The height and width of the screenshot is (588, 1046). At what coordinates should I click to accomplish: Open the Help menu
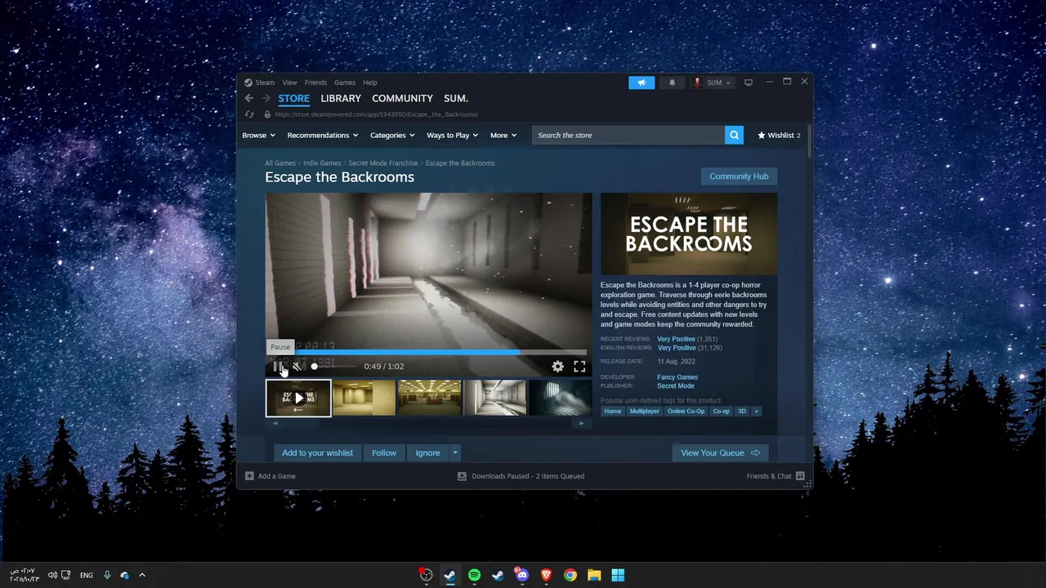pyautogui.click(x=370, y=82)
